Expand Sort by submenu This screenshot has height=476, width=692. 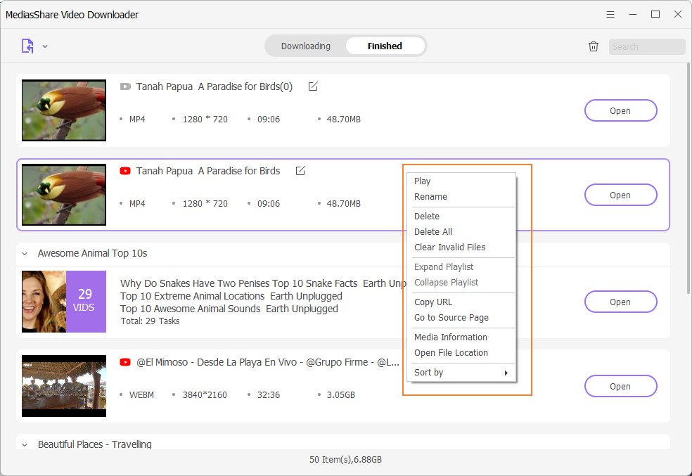(461, 373)
